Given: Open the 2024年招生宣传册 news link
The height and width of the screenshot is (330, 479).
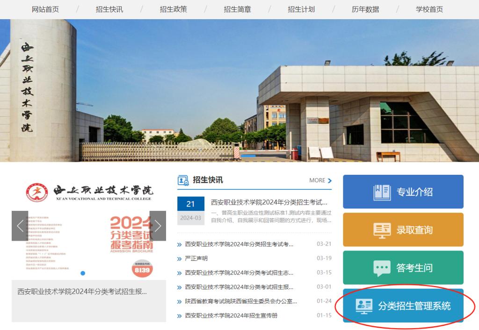Looking at the screenshot, I should 231,316.
